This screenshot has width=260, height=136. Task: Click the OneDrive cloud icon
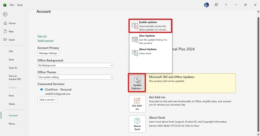42,90
